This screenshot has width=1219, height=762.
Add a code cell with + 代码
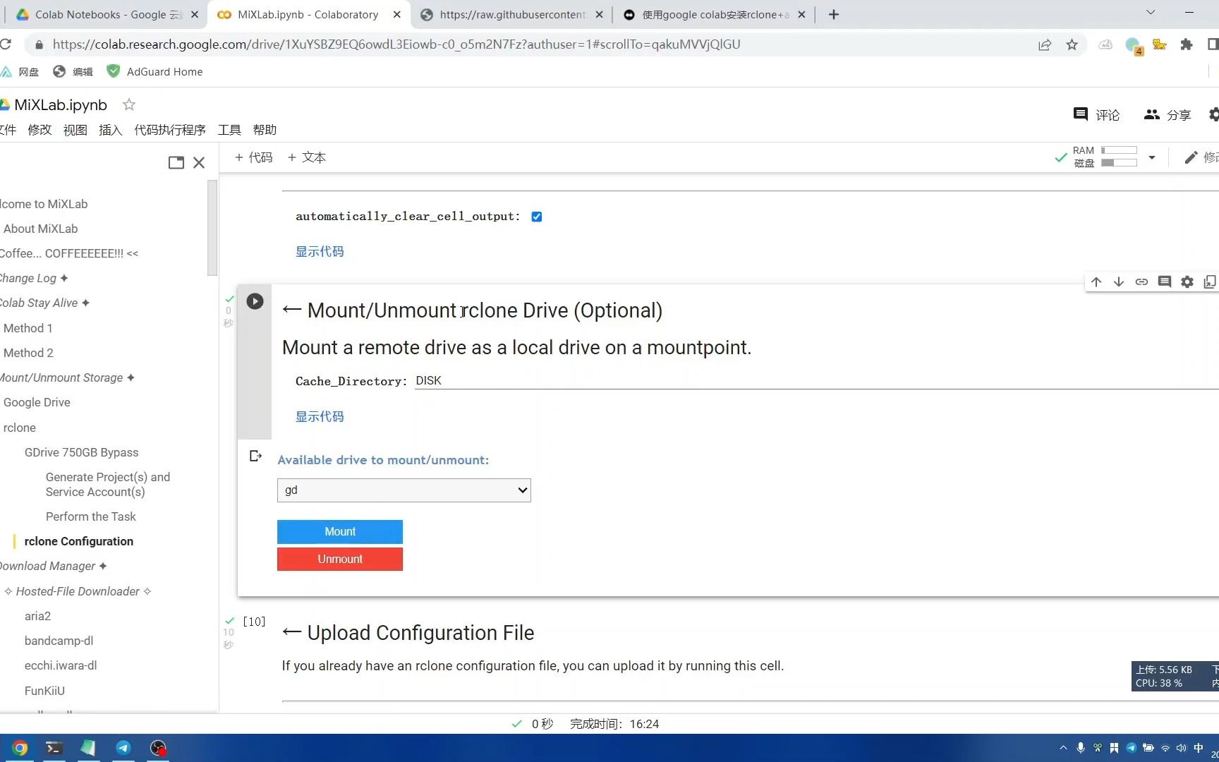tap(253, 157)
